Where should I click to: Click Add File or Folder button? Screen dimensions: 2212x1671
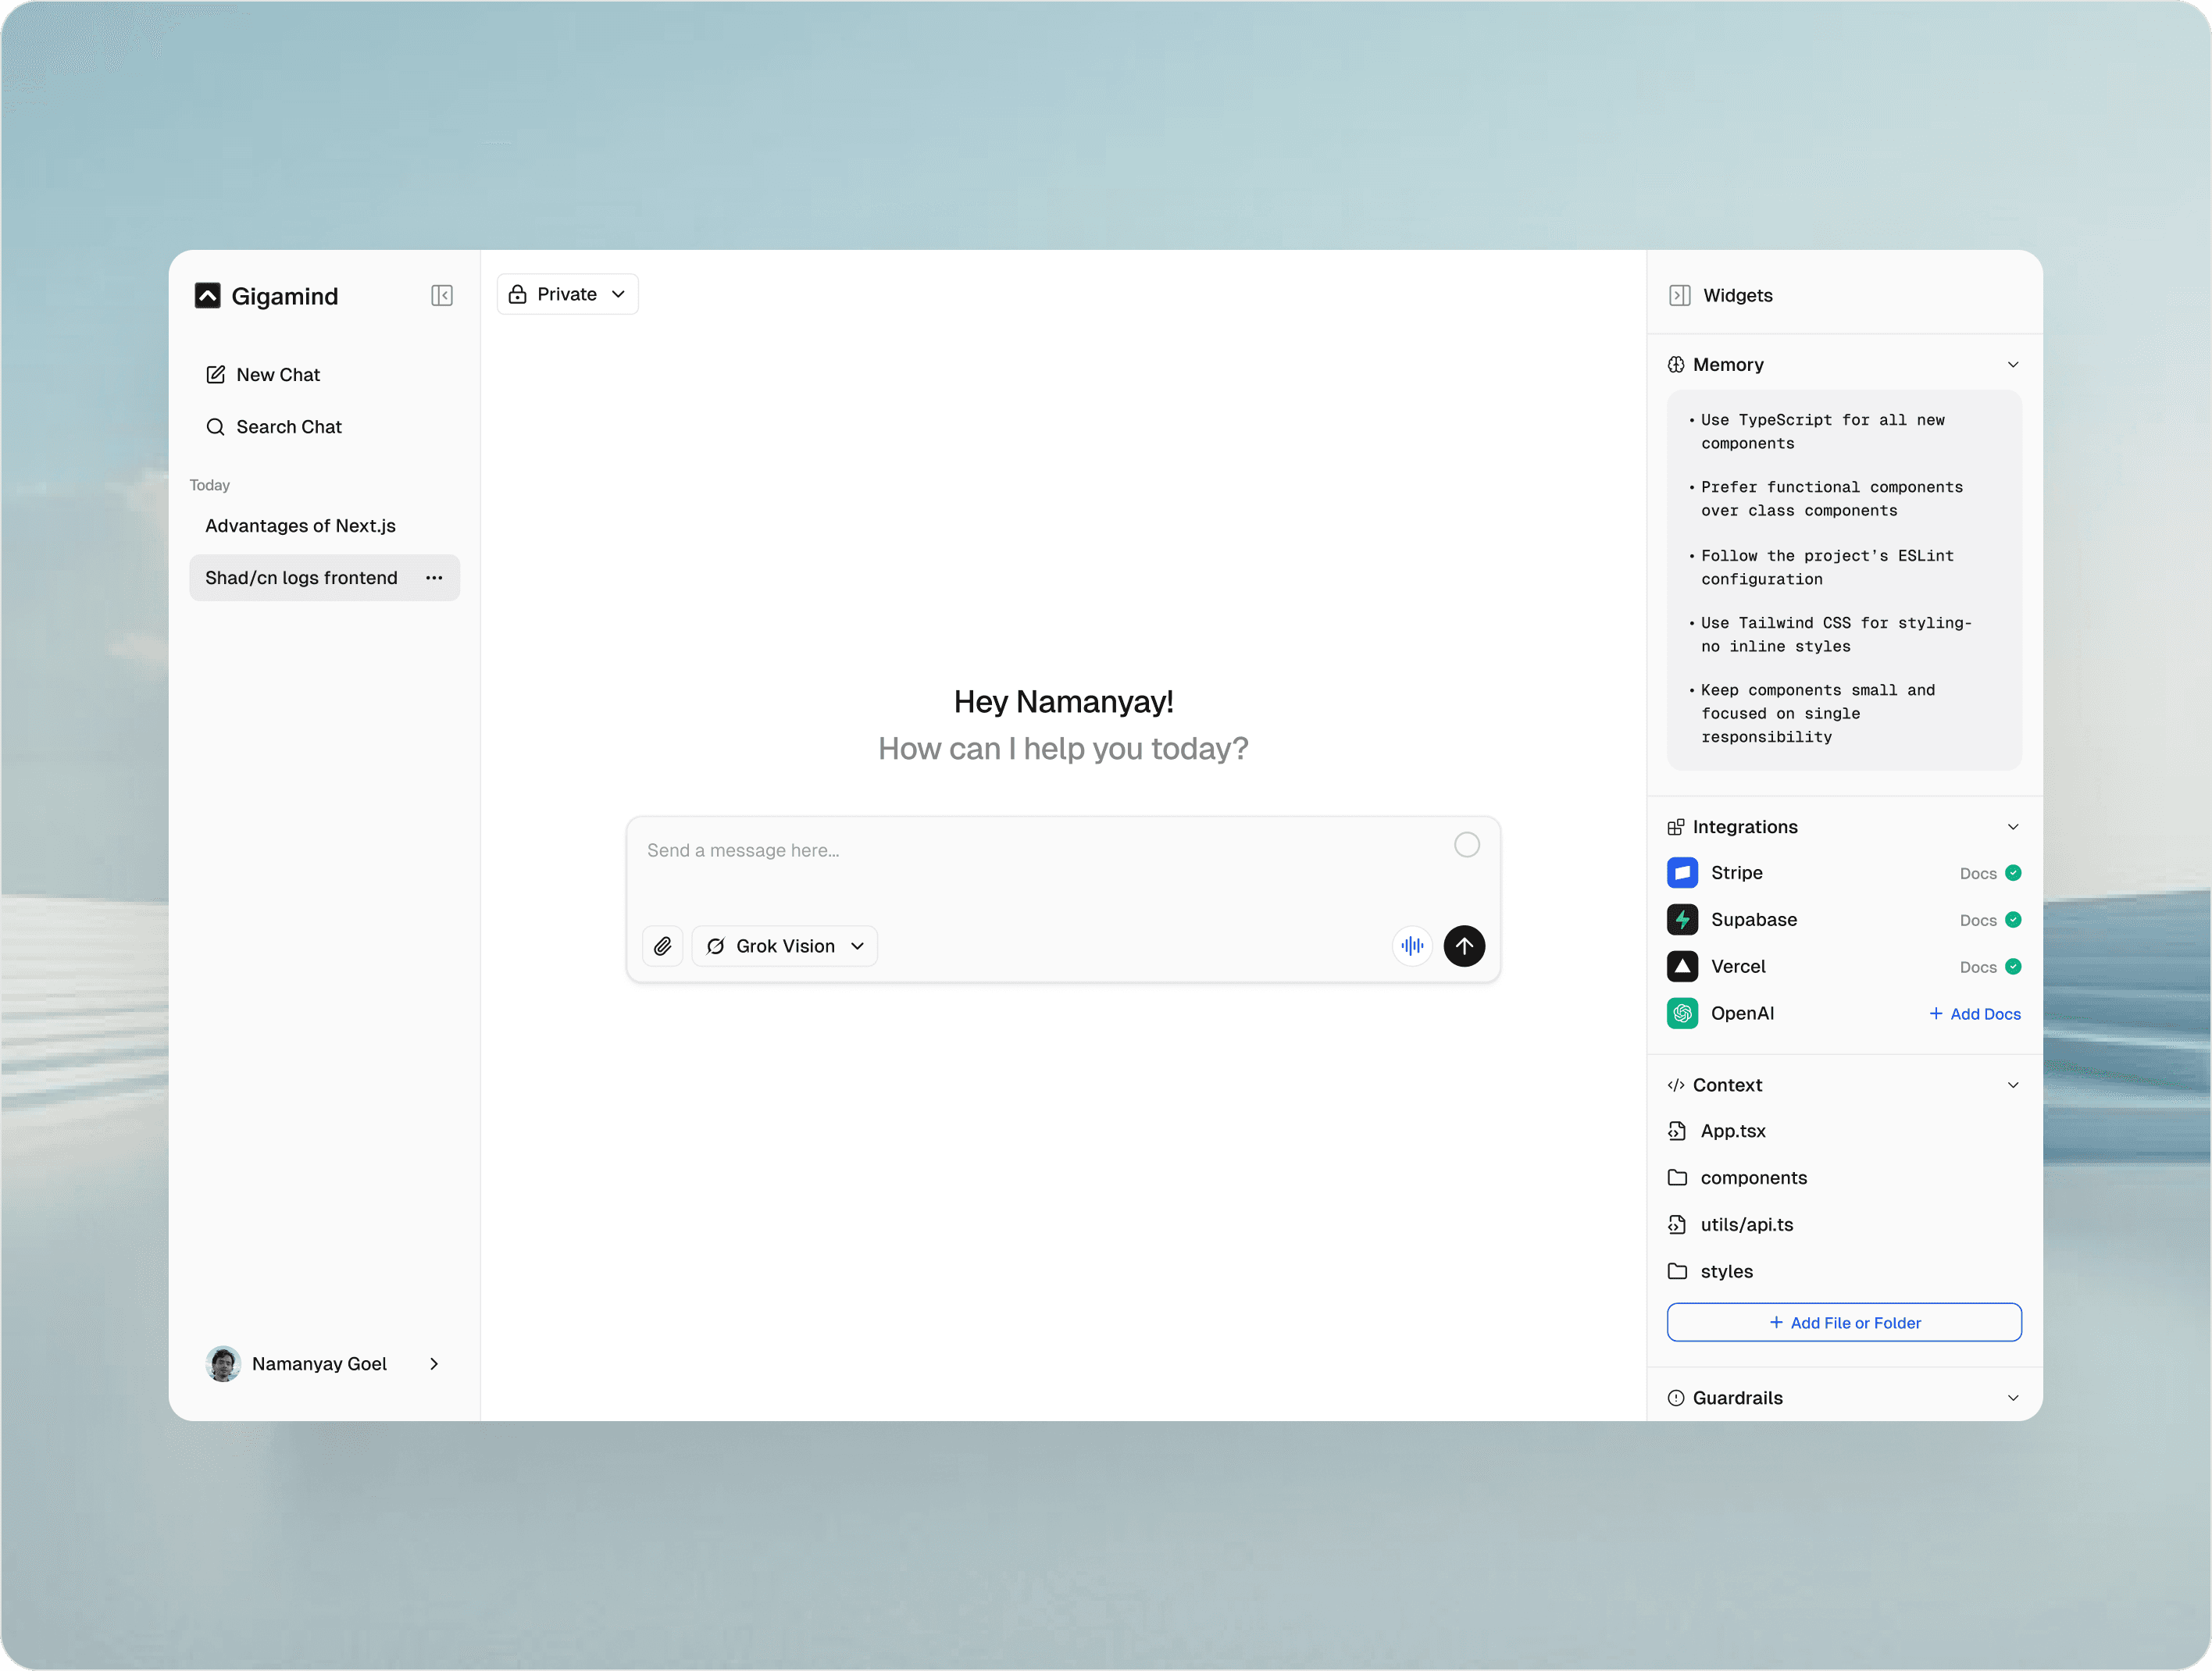click(1843, 1323)
